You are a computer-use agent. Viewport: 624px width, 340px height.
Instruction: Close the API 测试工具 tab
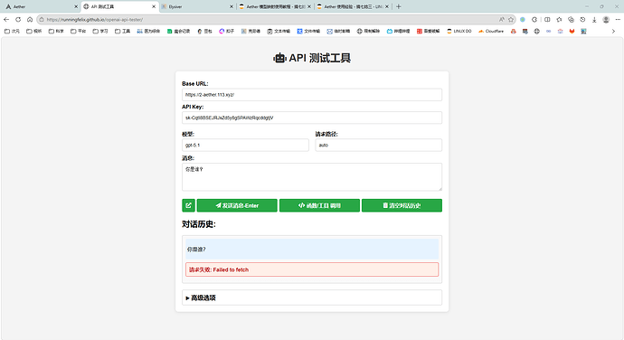(154, 6)
